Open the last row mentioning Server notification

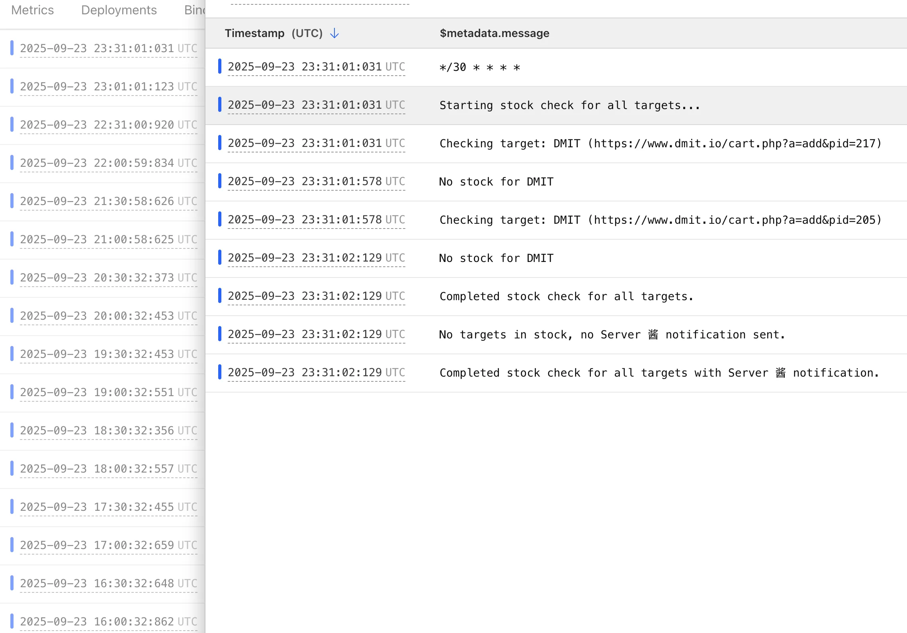pyautogui.click(x=659, y=373)
